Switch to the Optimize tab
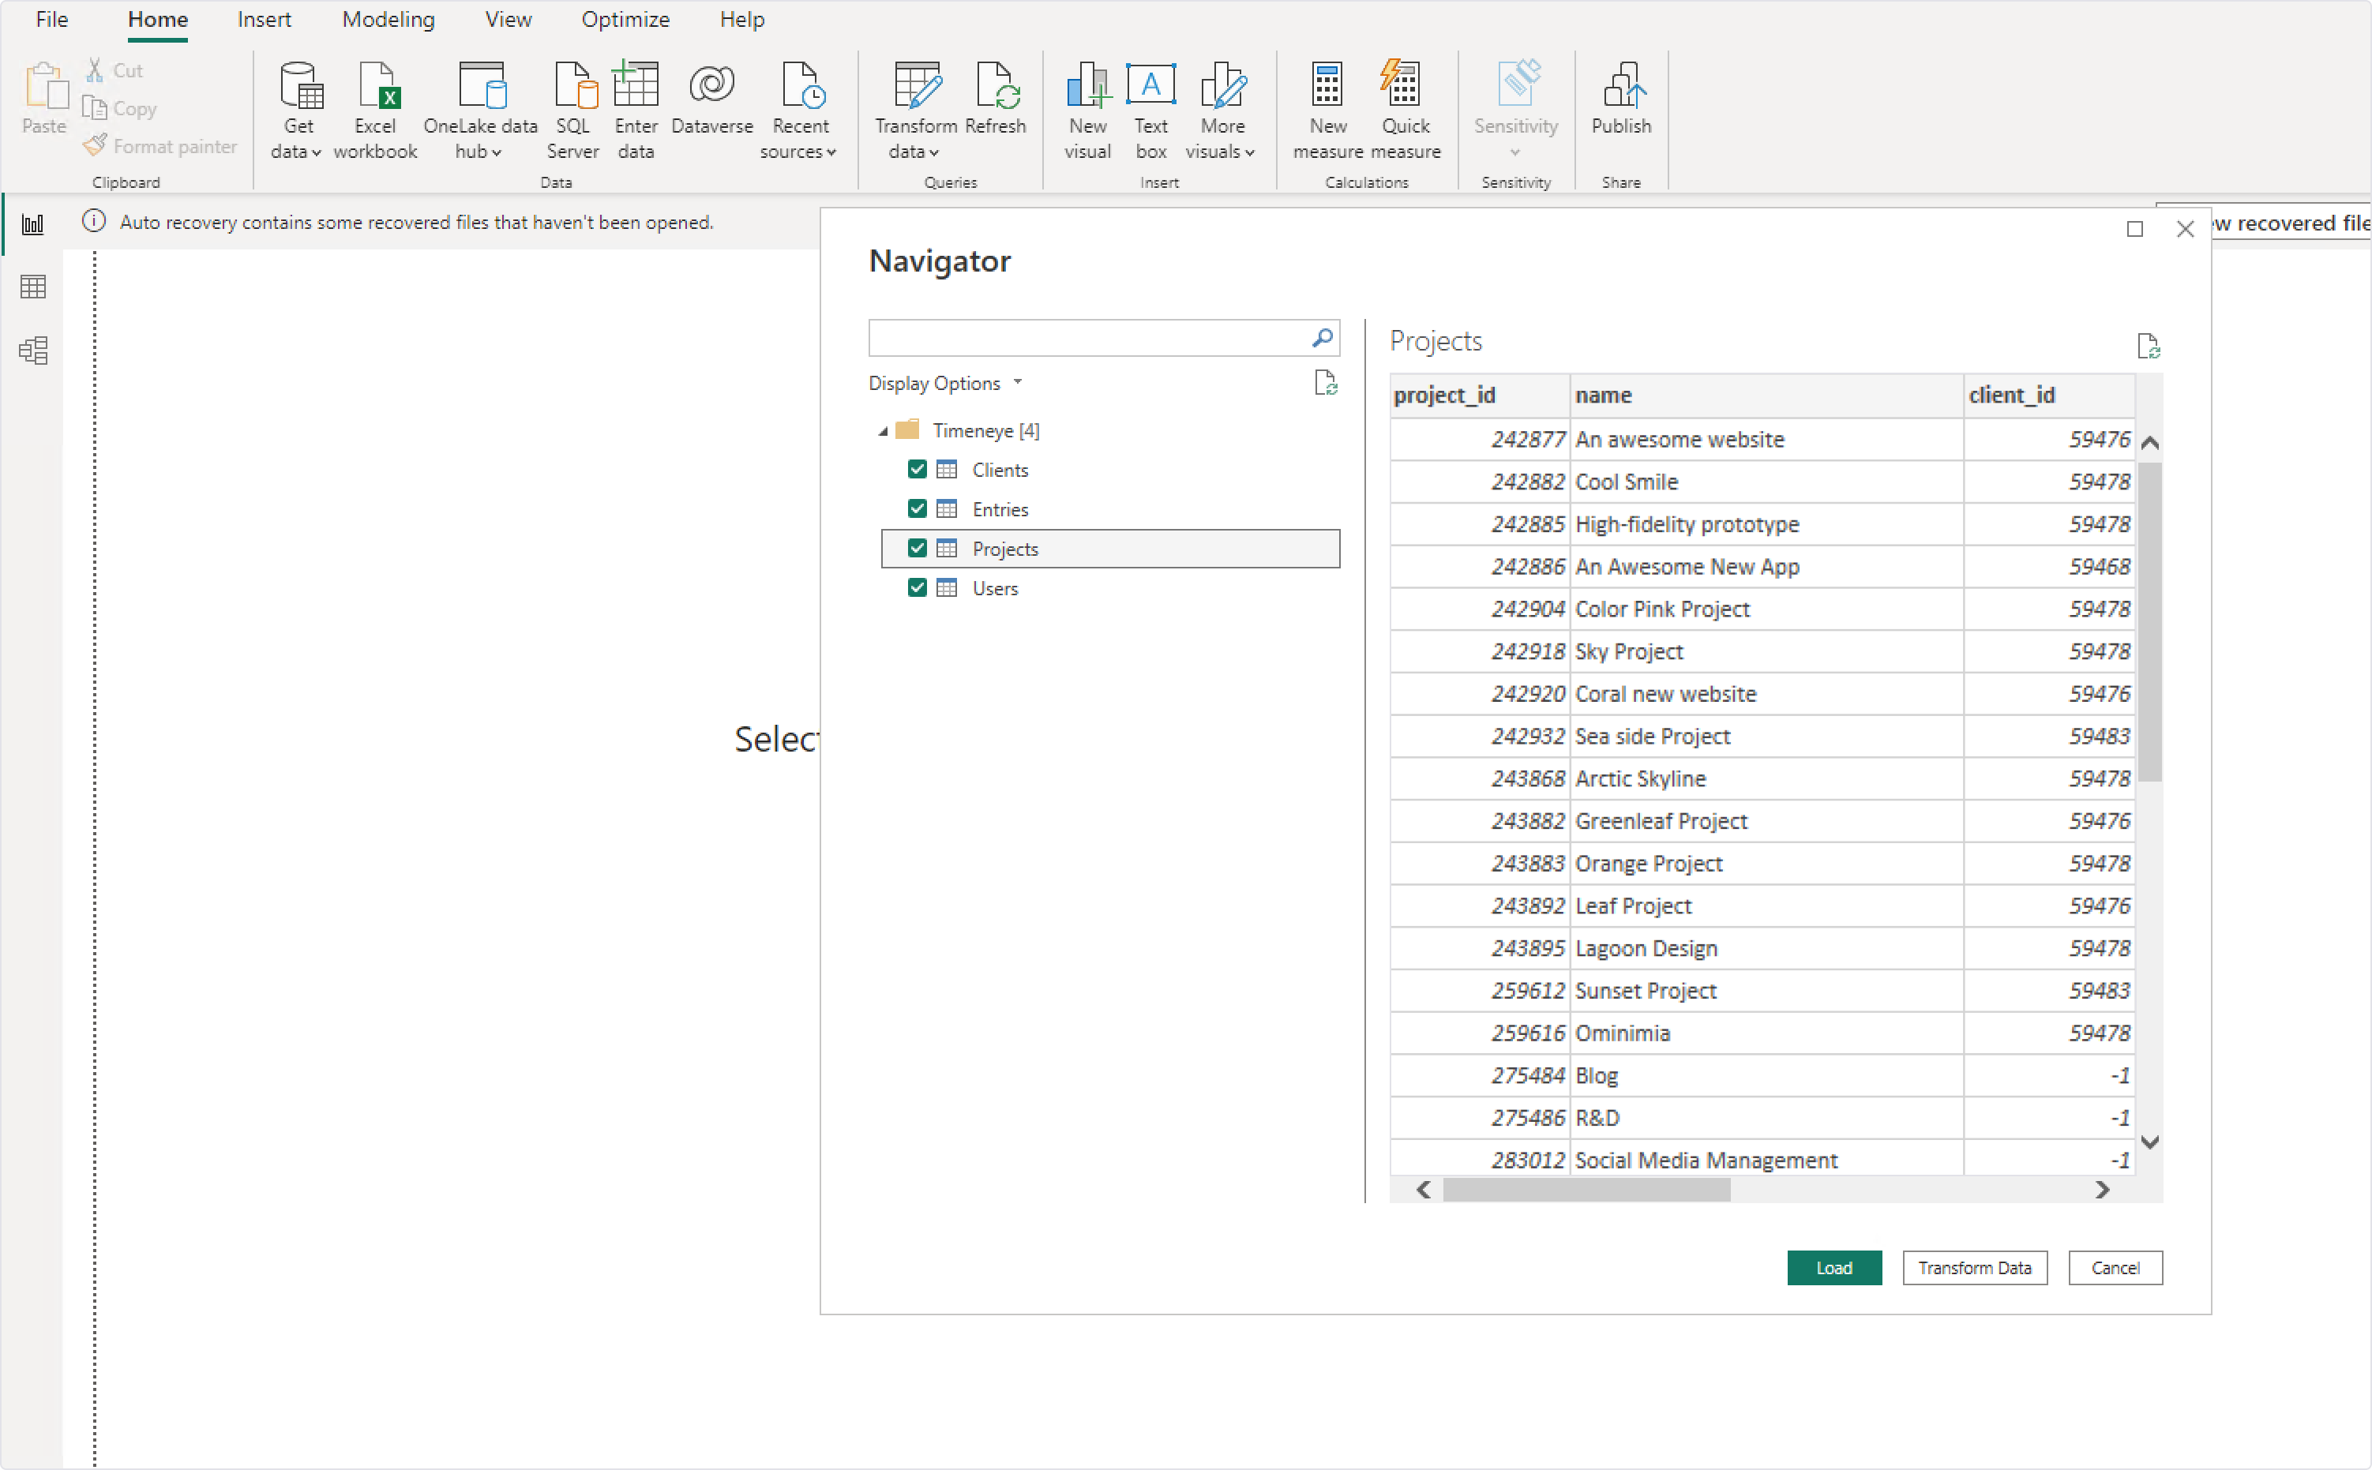The width and height of the screenshot is (2372, 1470). click(625, 20)
